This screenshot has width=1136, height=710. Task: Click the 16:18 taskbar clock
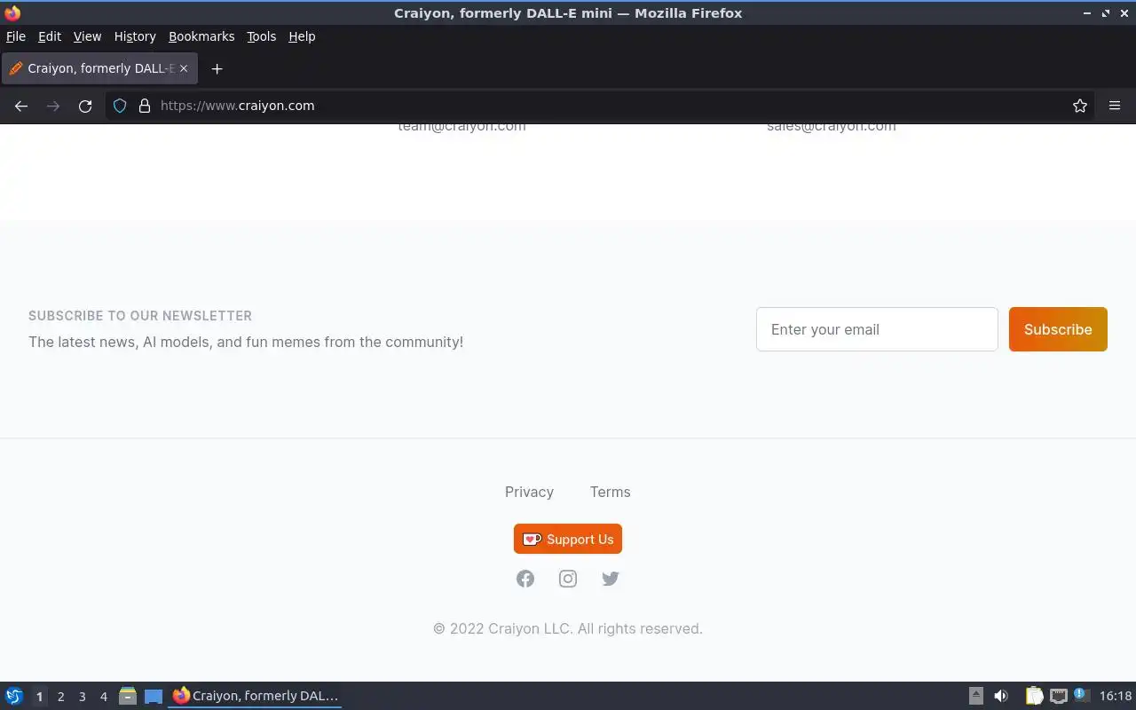tap(1116, 696)
